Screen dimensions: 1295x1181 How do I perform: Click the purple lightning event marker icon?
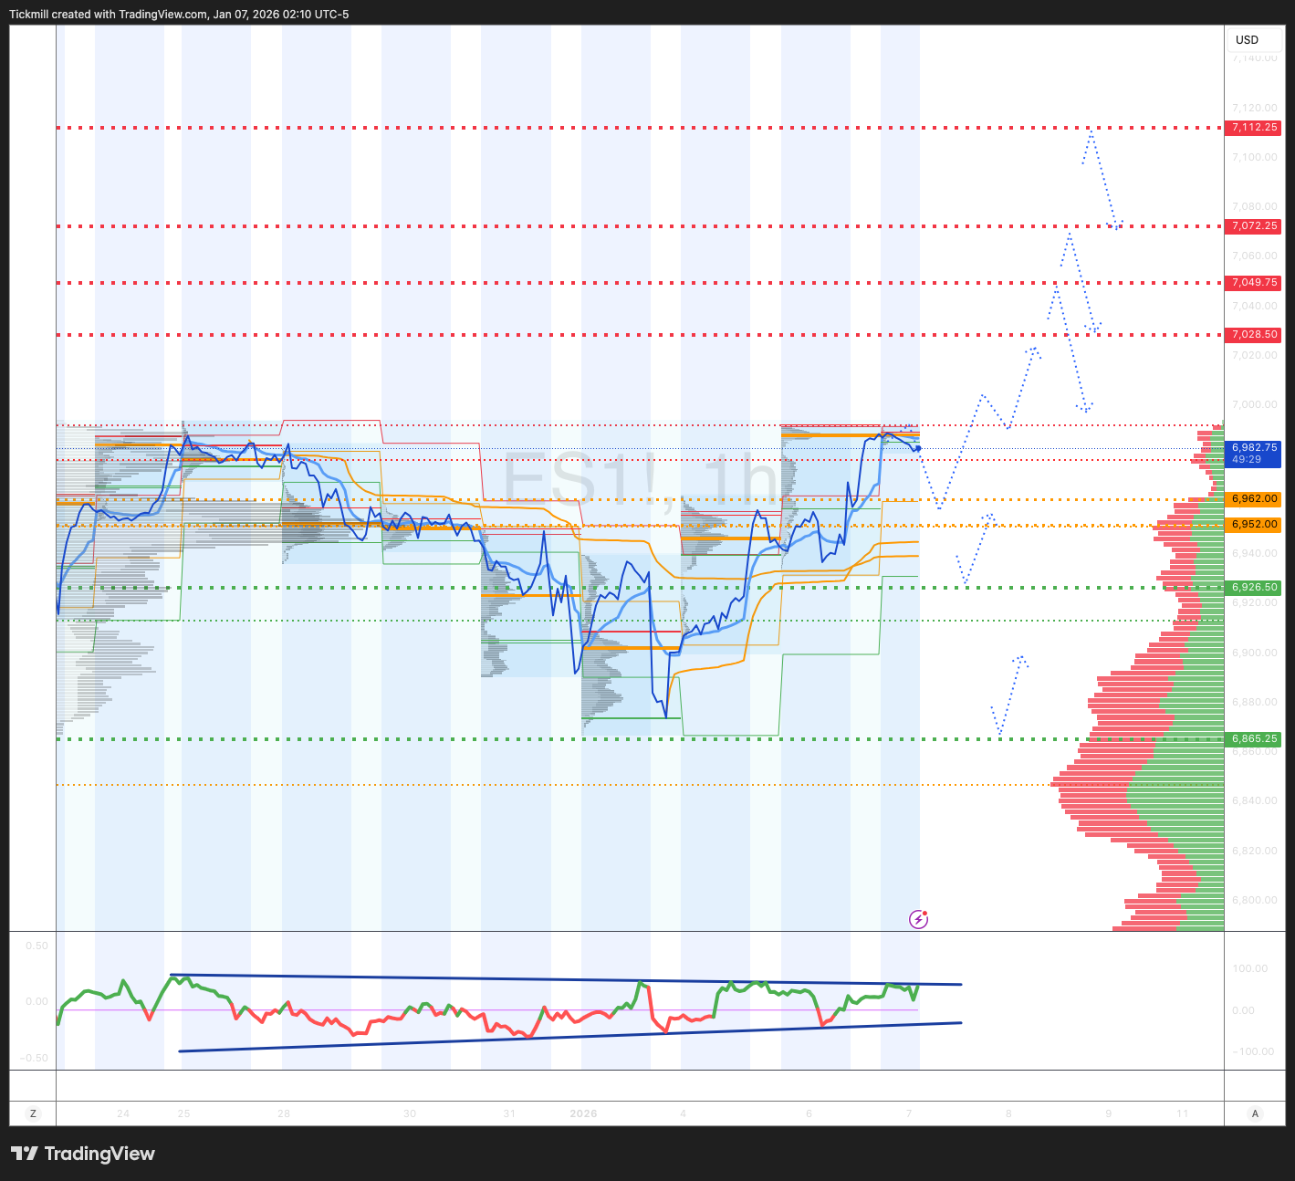click(918, 919)
